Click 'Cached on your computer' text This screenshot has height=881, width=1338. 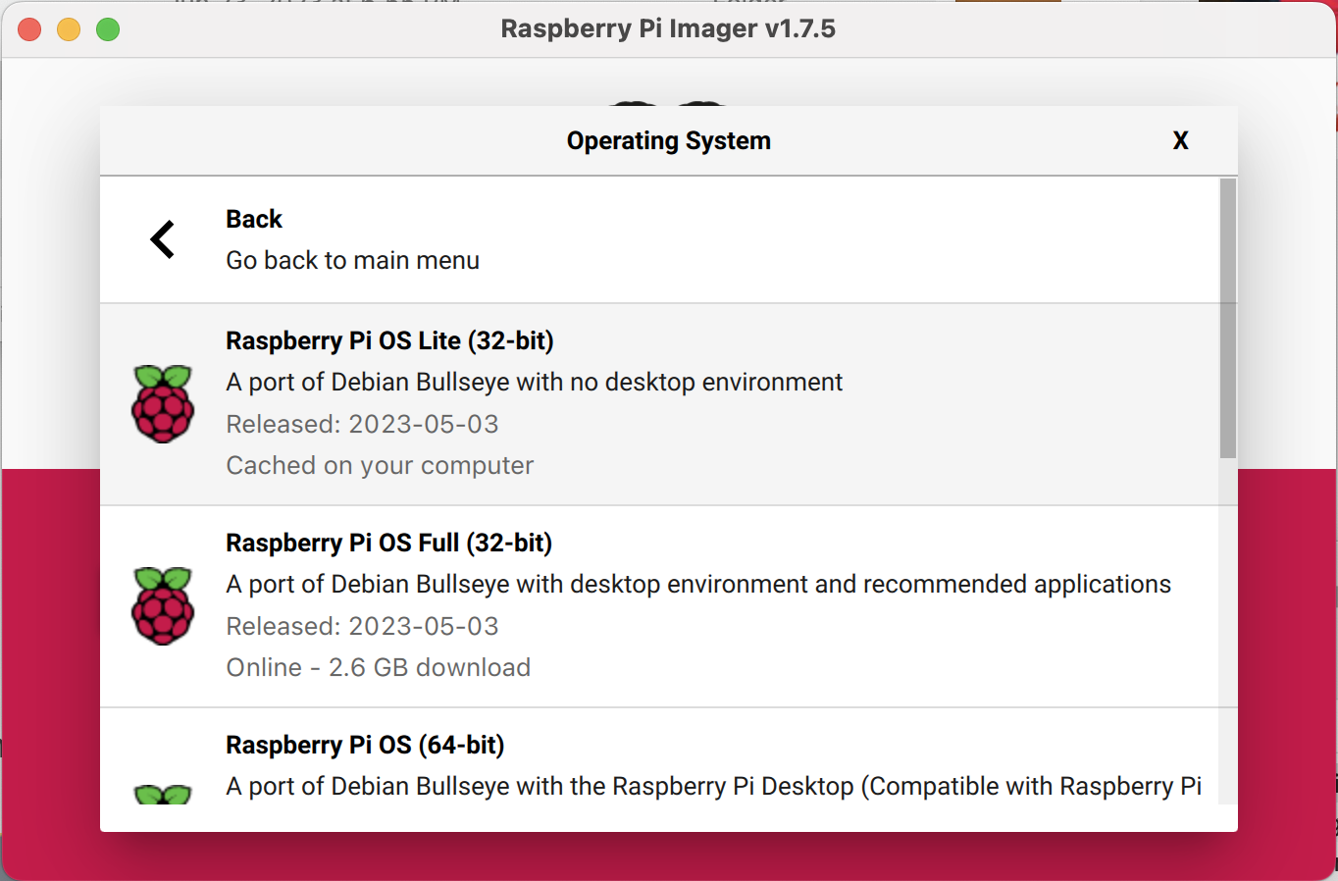pos(380,465)
